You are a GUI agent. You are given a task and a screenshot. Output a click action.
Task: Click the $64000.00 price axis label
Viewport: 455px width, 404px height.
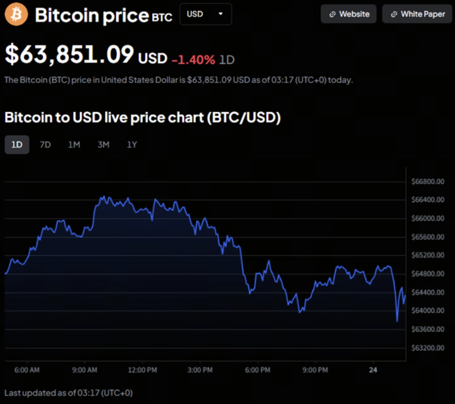tap(428, 311)
